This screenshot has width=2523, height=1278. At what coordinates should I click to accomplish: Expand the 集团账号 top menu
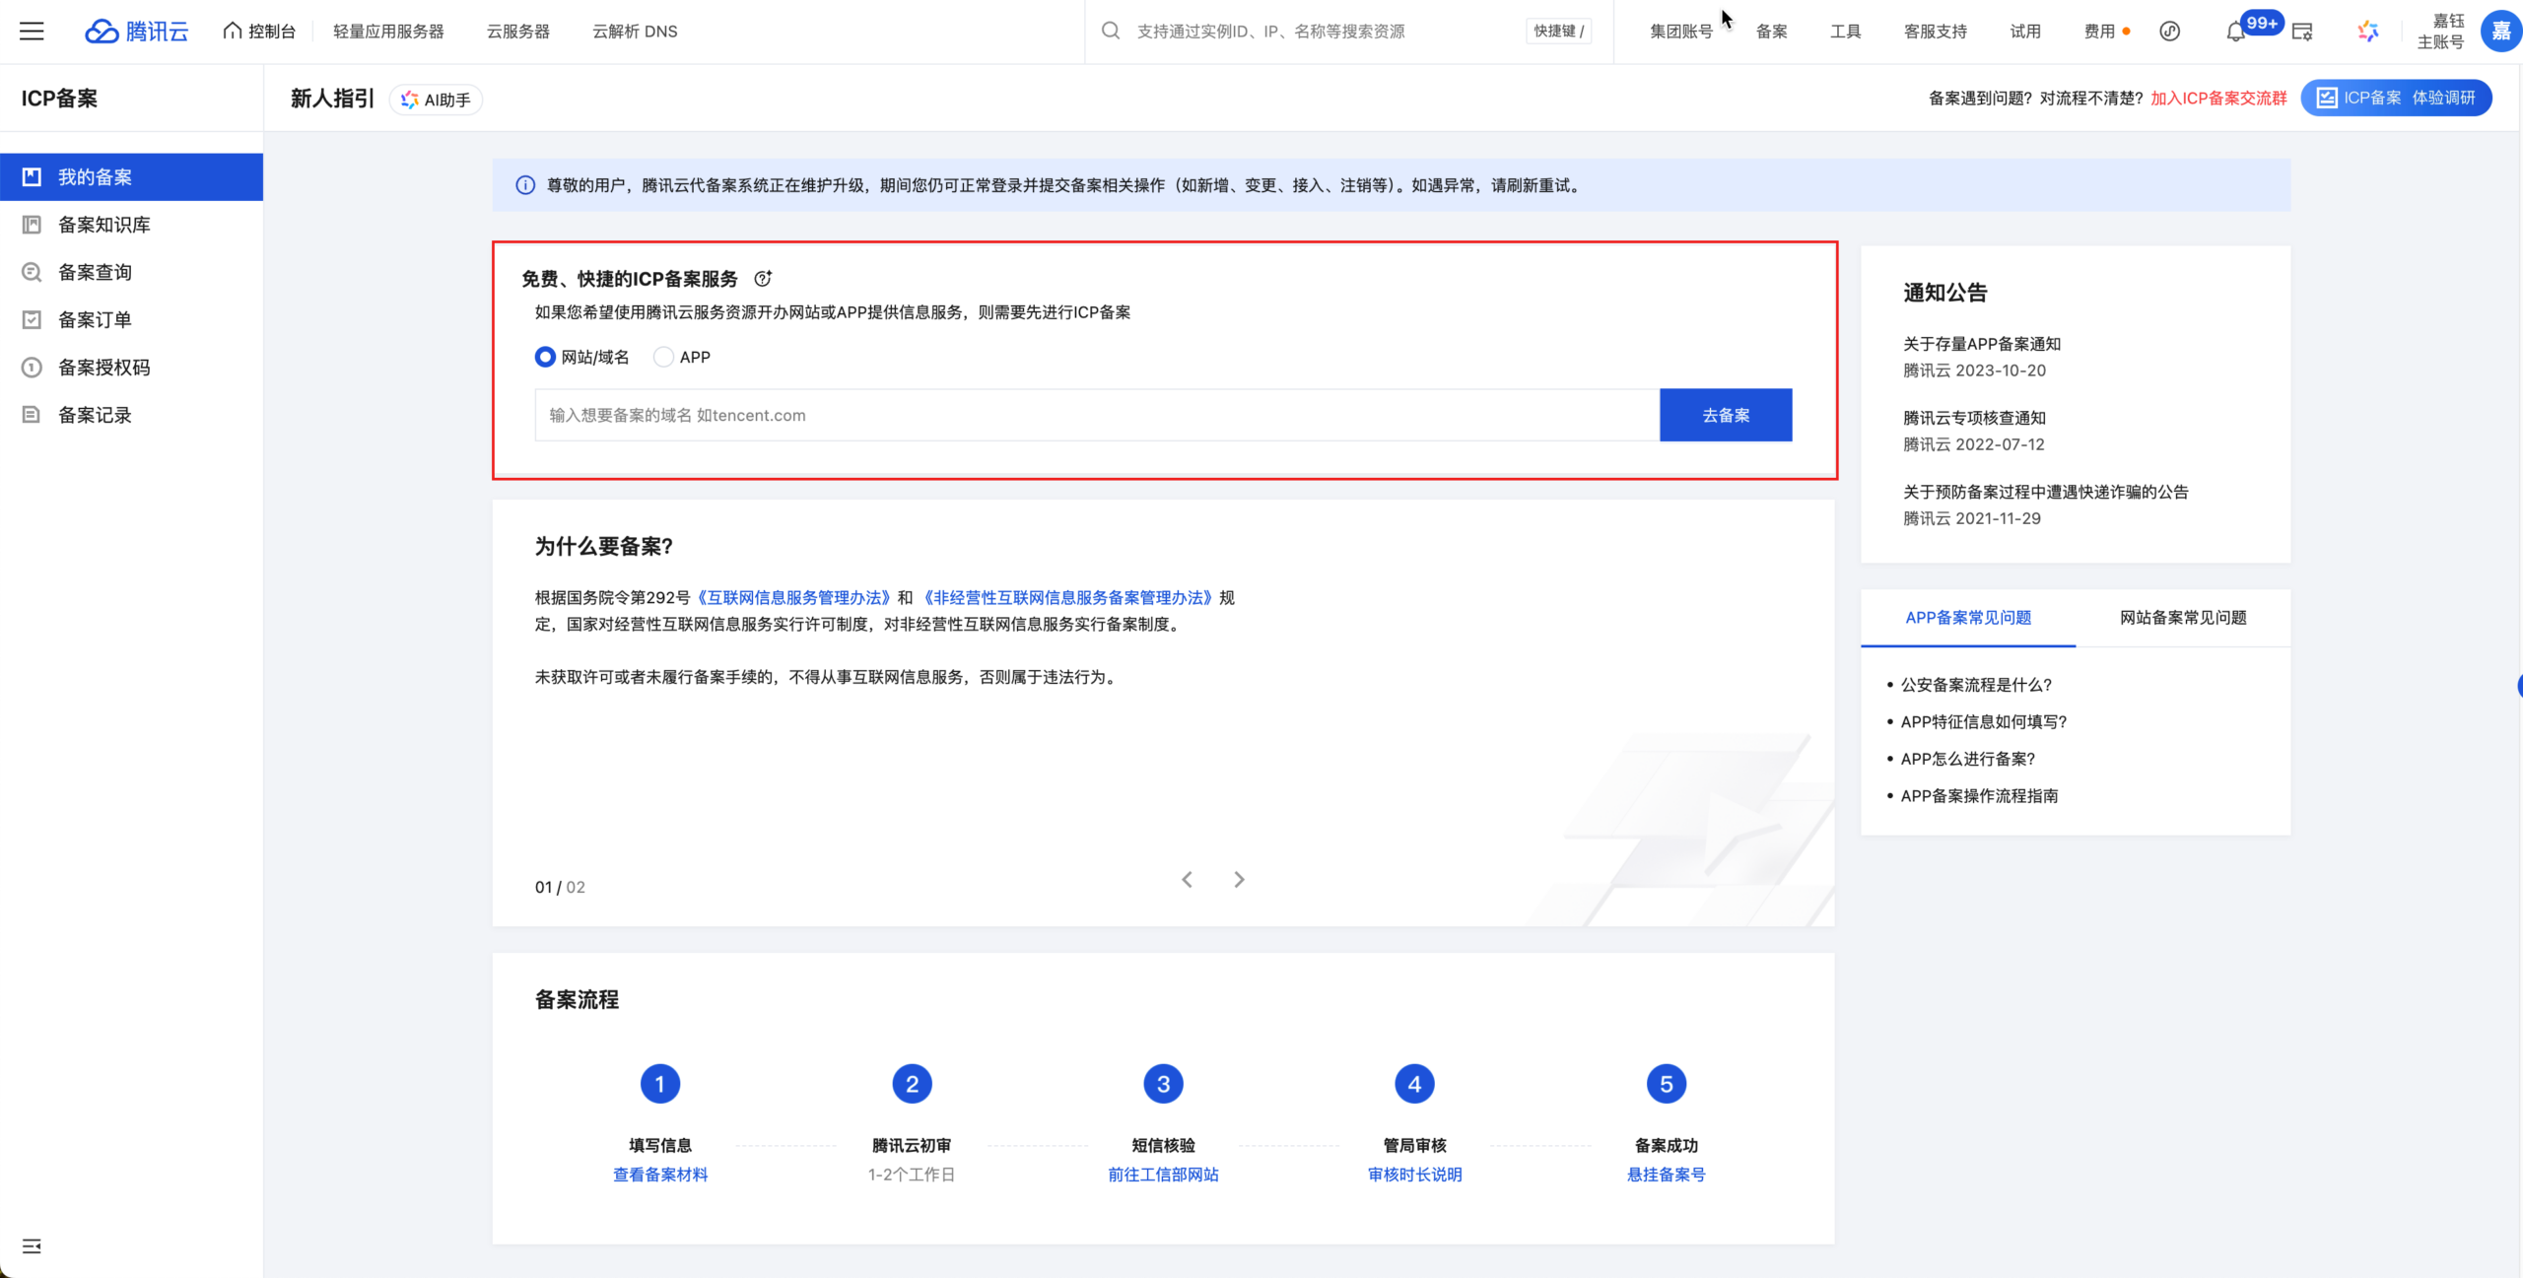tap(1681, 32)
